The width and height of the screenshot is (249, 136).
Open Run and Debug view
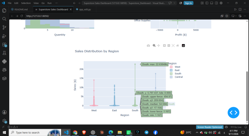coord(4,36)
